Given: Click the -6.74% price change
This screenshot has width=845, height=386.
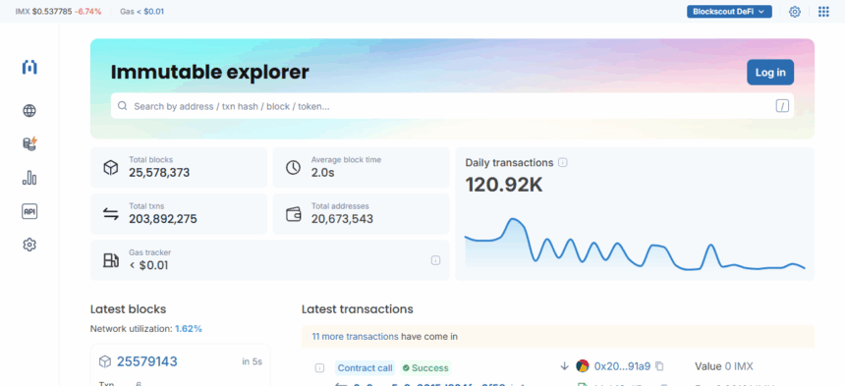Looking at the screenshot, I should pyautogui.click(x=87, y=12).
